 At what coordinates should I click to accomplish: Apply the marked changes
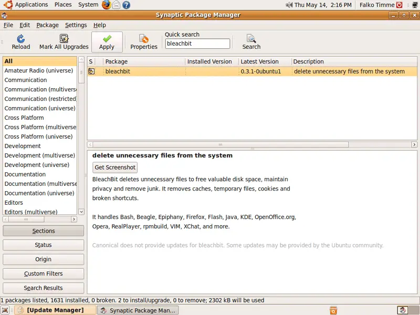(107, 42)
